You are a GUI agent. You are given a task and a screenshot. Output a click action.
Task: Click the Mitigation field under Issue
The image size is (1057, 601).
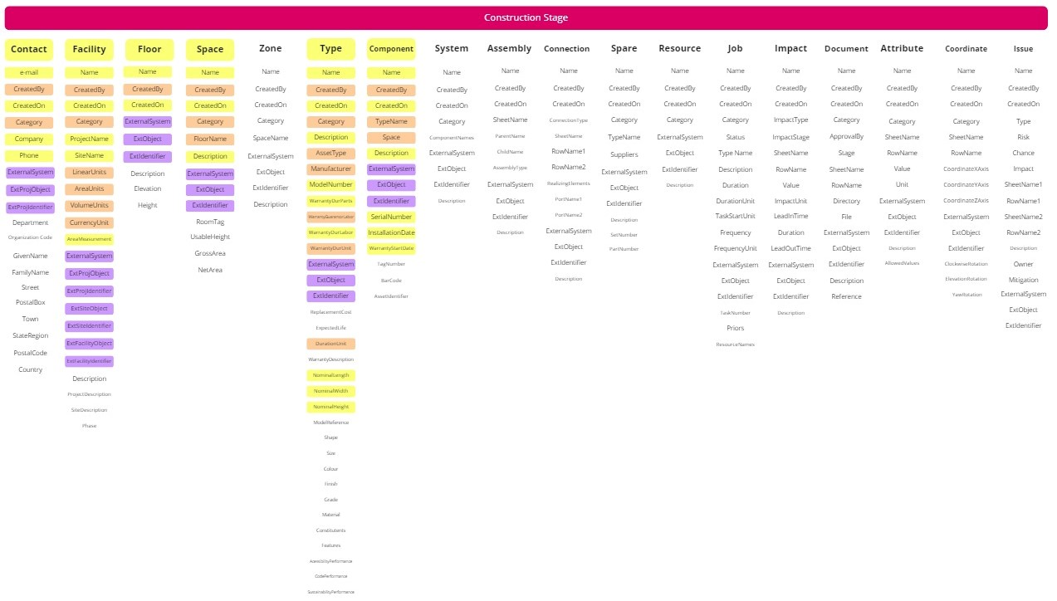(x=1023, y=278)
